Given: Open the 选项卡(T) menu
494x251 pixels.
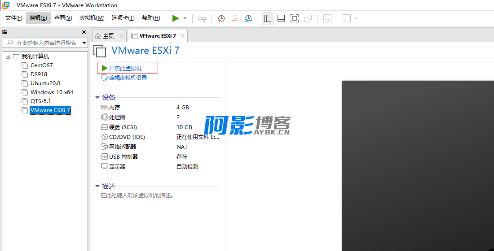Looking at the screenshot, I should click(x=123, y=18).
